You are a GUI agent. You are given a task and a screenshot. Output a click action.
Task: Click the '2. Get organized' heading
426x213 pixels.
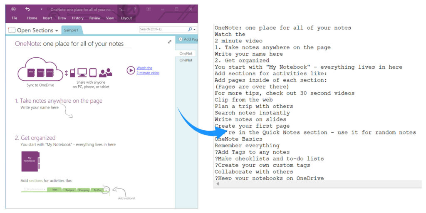tap(35, 138)
